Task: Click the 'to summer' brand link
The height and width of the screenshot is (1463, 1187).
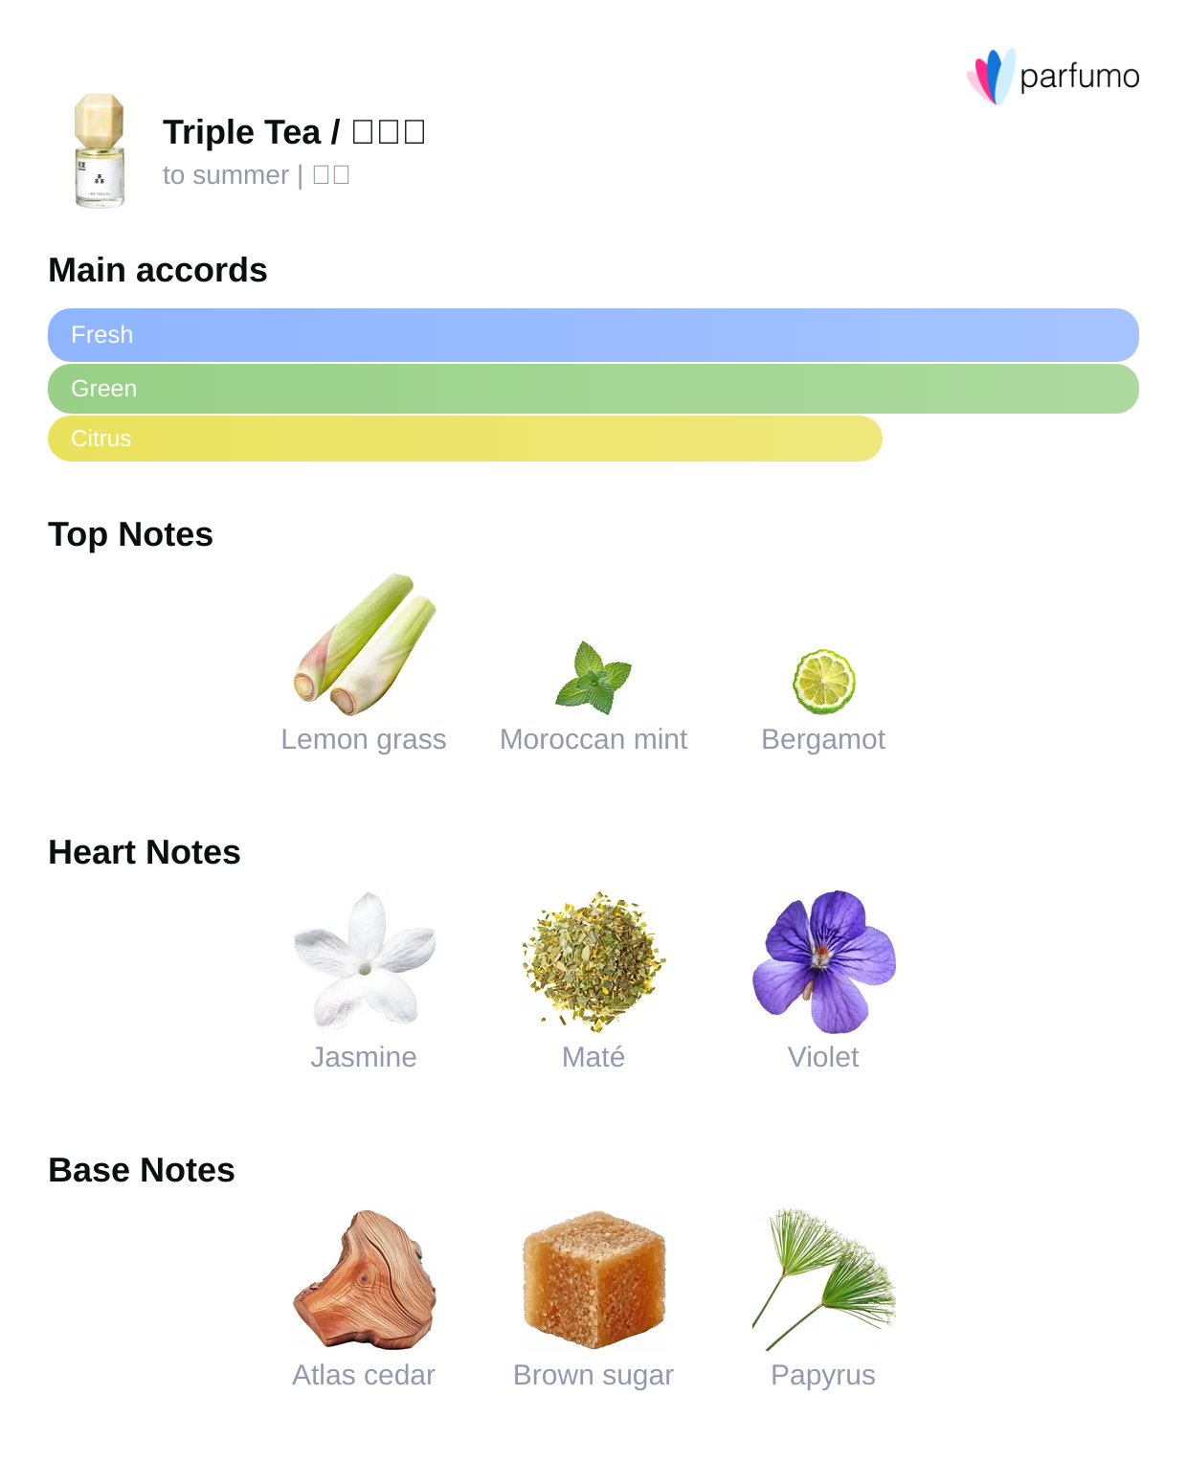Action: [x=226, y=175]
